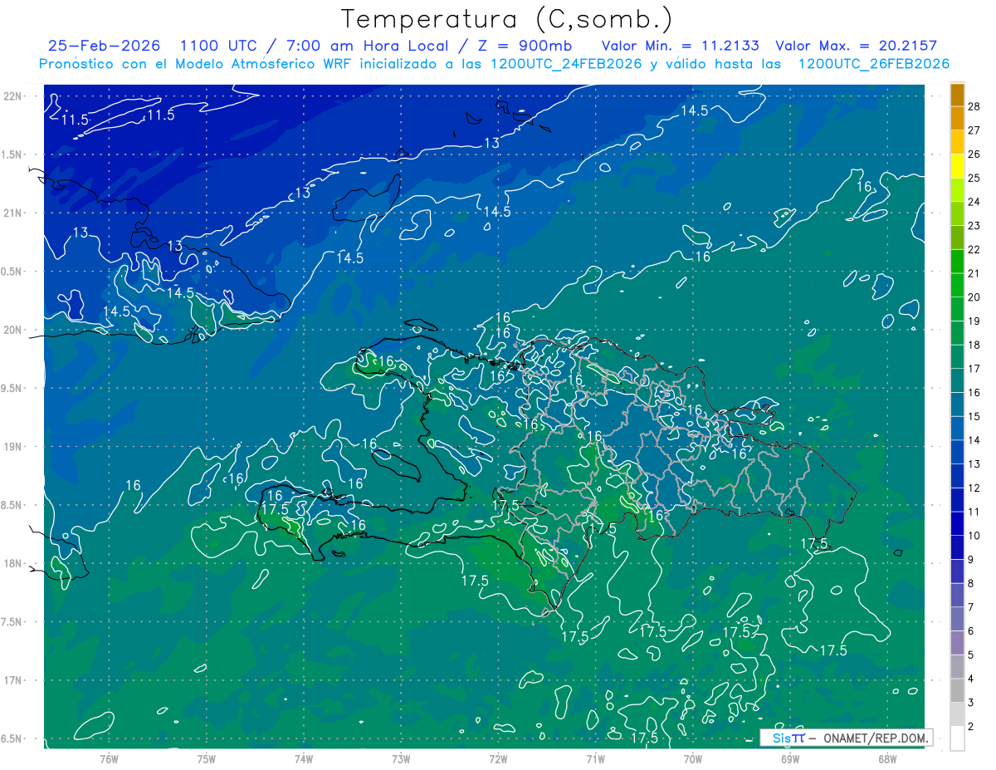Select the cut-off '9.5N' latitude label

click(x=12, y=388)
